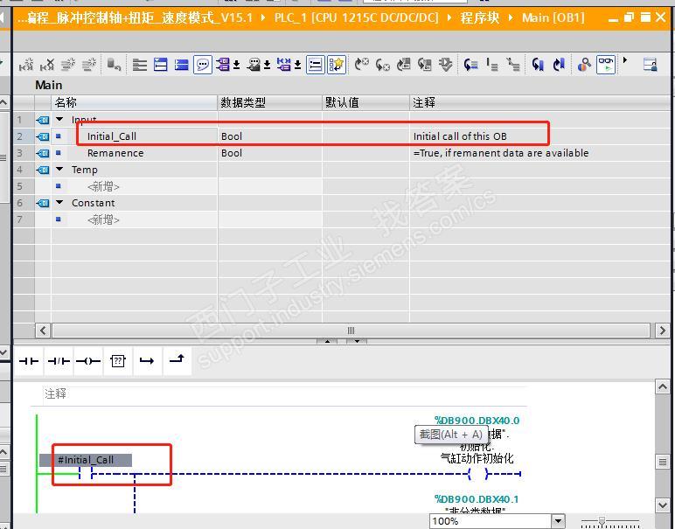Screen dimensions: 675x529
Task: Click the Go to previous bookmark icon
Action: tap(538, 65)
